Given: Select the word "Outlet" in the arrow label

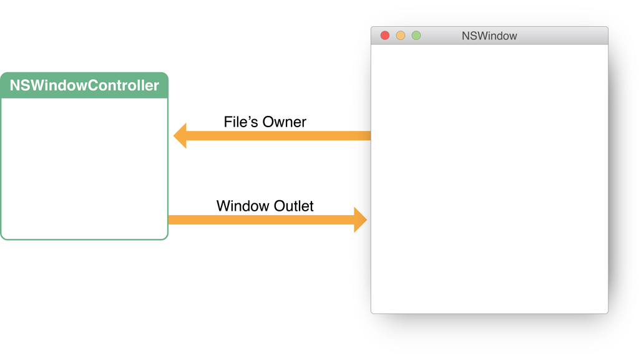Looking at the screenshot, I should pyautogui.click(x=293, y=206).
